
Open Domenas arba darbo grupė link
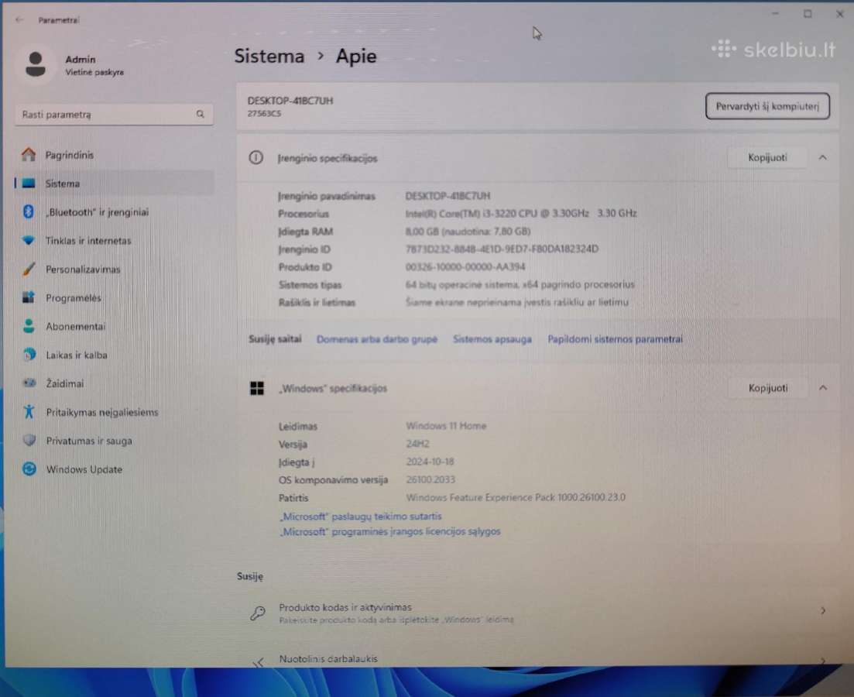click(377, 339)
